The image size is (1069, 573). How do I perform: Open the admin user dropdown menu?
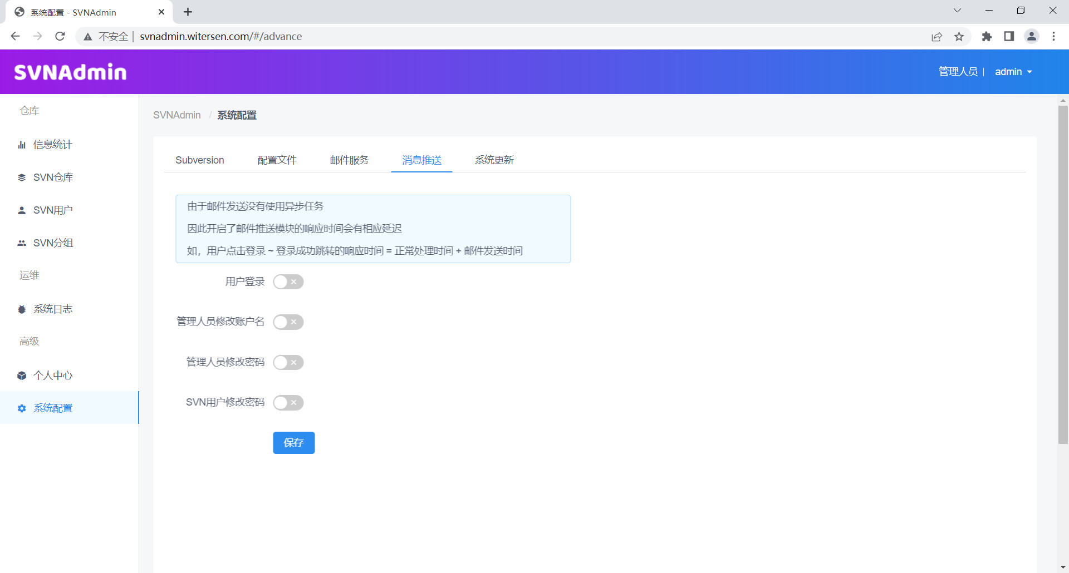click(x=1013, y=72)
